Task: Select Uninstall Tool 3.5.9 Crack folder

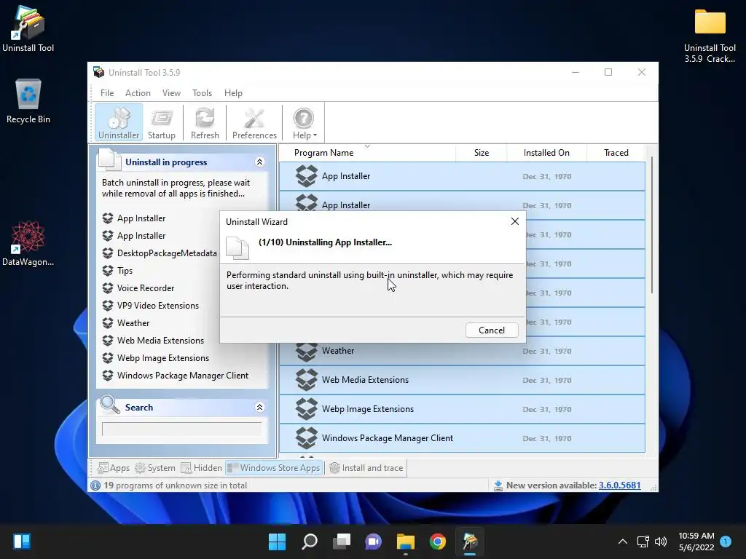Action: 710,36
